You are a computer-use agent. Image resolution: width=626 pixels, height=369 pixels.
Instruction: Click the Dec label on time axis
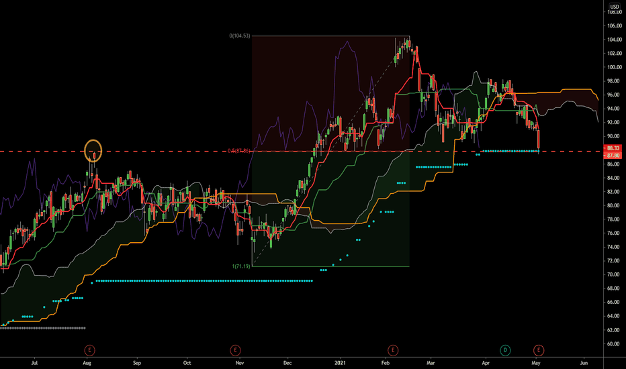pos(287,363)
